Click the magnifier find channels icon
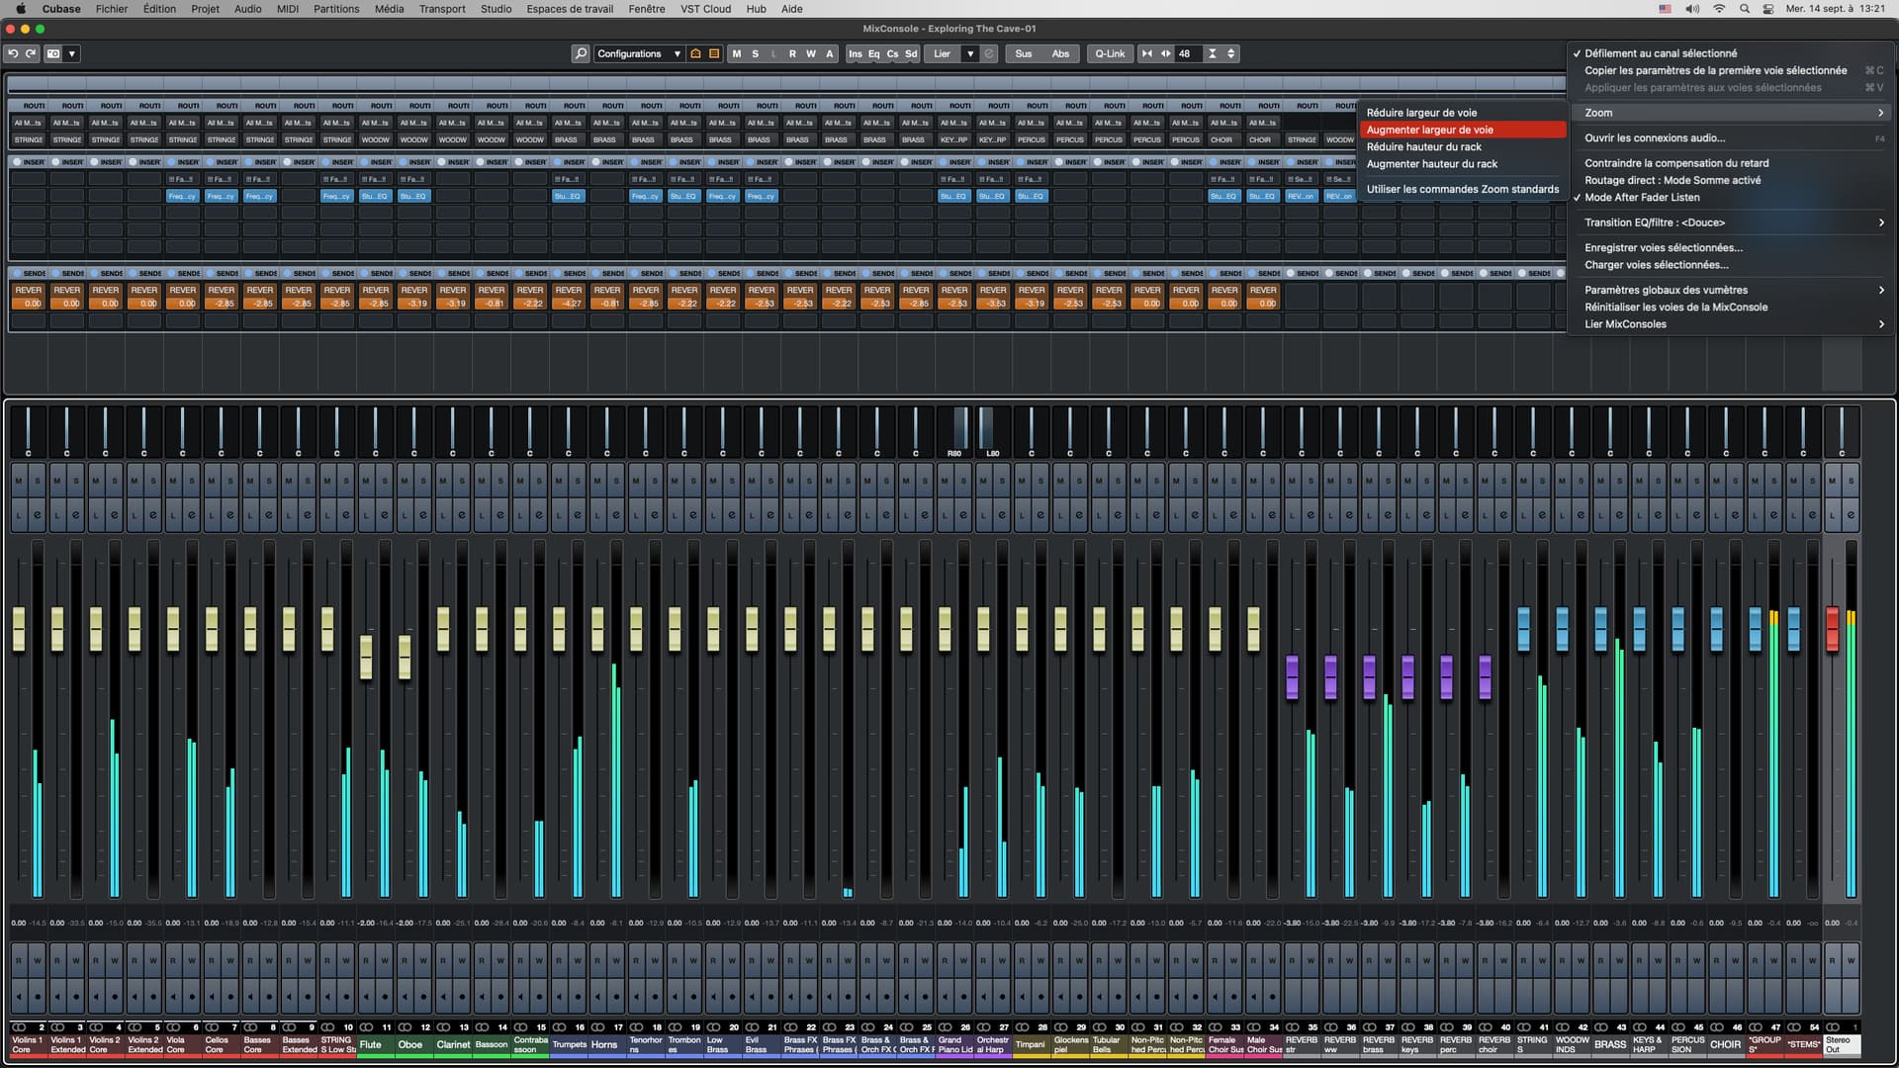 pos(581,53)
